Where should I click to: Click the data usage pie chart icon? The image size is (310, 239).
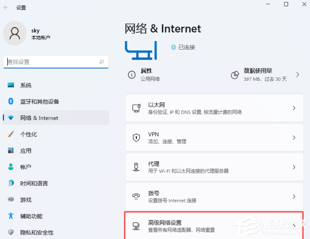tap(235, 74)
